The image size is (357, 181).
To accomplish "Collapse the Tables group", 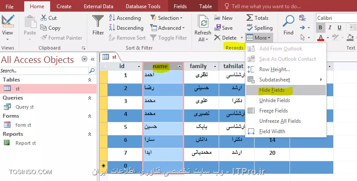I will pos(90,80).
